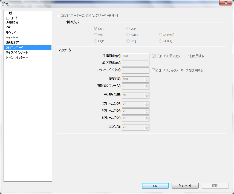Select the QSVエンコーダ list item
Image resolution: width=234 pixels, height=194 pixels.
[28, 48]
